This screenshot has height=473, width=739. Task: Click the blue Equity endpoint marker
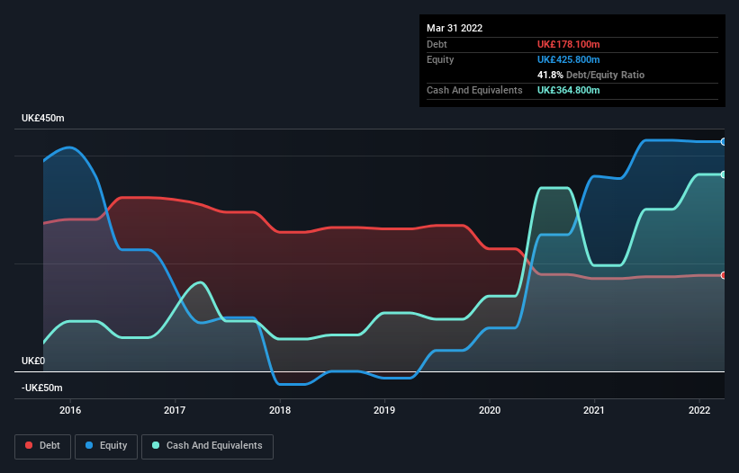click(724, 142)
